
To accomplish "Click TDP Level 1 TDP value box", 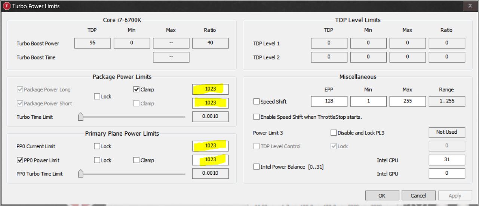I will click(x=329, y=43).
